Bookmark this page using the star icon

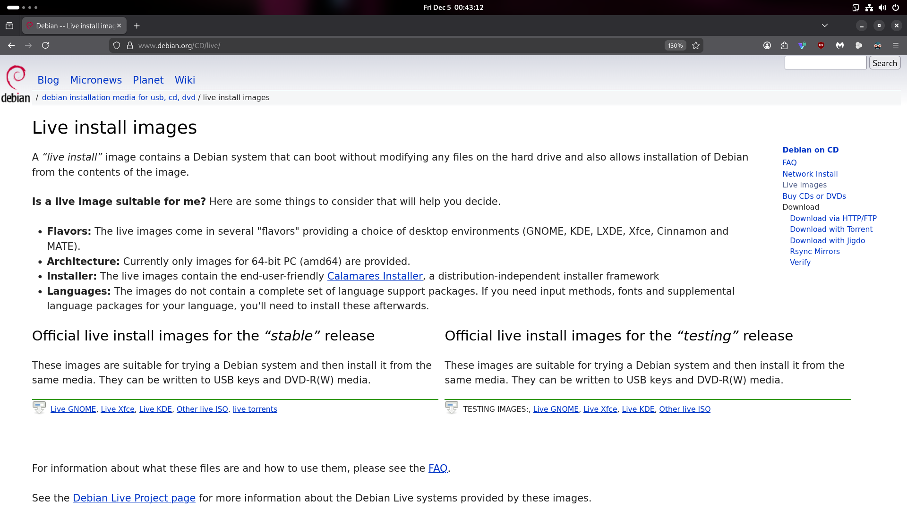tap(696, 45)
